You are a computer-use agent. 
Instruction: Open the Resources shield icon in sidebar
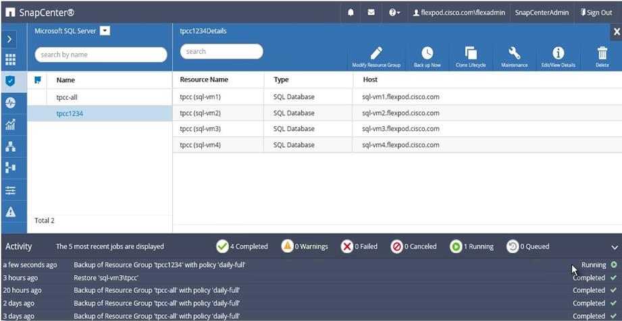click(x=10, y=81)
